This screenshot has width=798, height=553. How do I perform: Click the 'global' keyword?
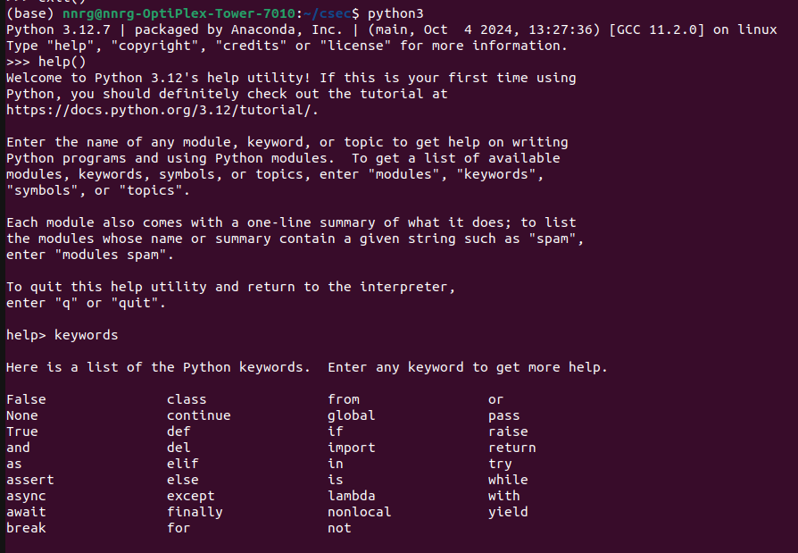351,416
